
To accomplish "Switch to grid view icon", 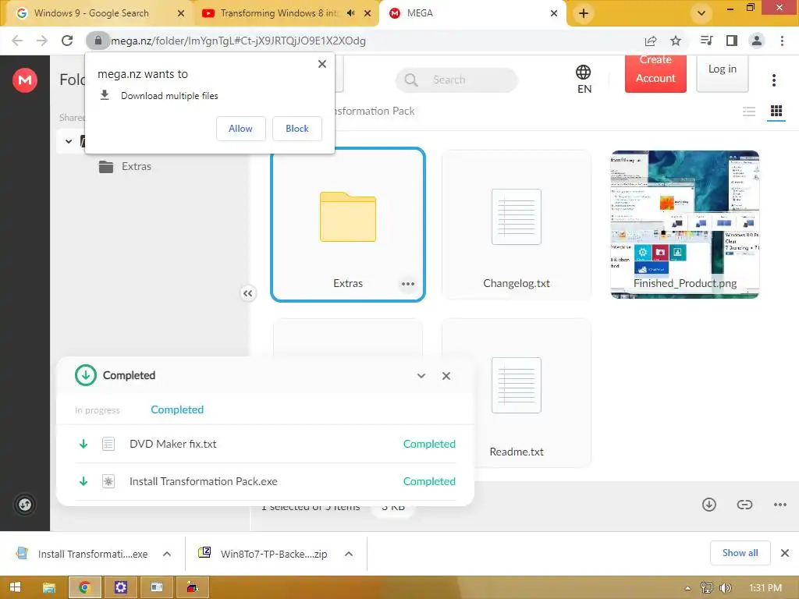I will click(x=776, y=111).
